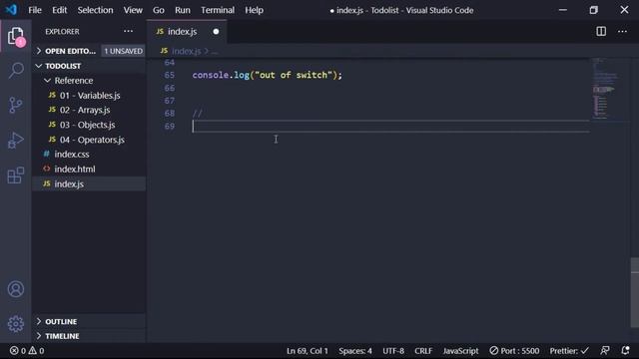Open editor More Actions ellipsis
The height and width of the screenshot is (359, 639).
pos(622,31)
